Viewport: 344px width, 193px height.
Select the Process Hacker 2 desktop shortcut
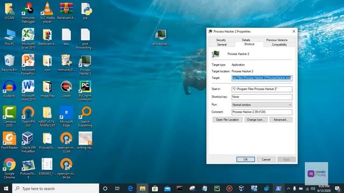pos(85,65)
